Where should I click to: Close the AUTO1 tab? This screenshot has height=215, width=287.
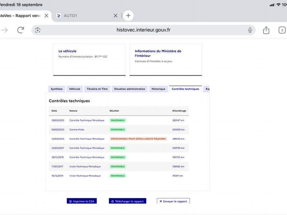tap(116, 16)
